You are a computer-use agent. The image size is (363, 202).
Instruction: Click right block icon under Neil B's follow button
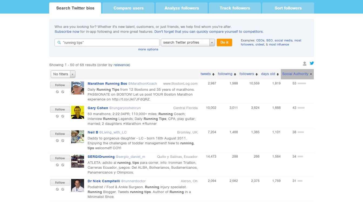63,141
